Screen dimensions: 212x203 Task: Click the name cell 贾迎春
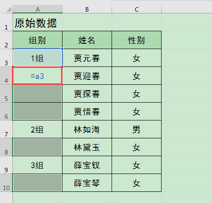(x=87, y=76)
